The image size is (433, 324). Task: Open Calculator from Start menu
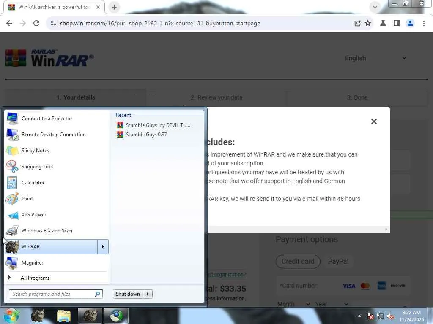pos(57,182)
